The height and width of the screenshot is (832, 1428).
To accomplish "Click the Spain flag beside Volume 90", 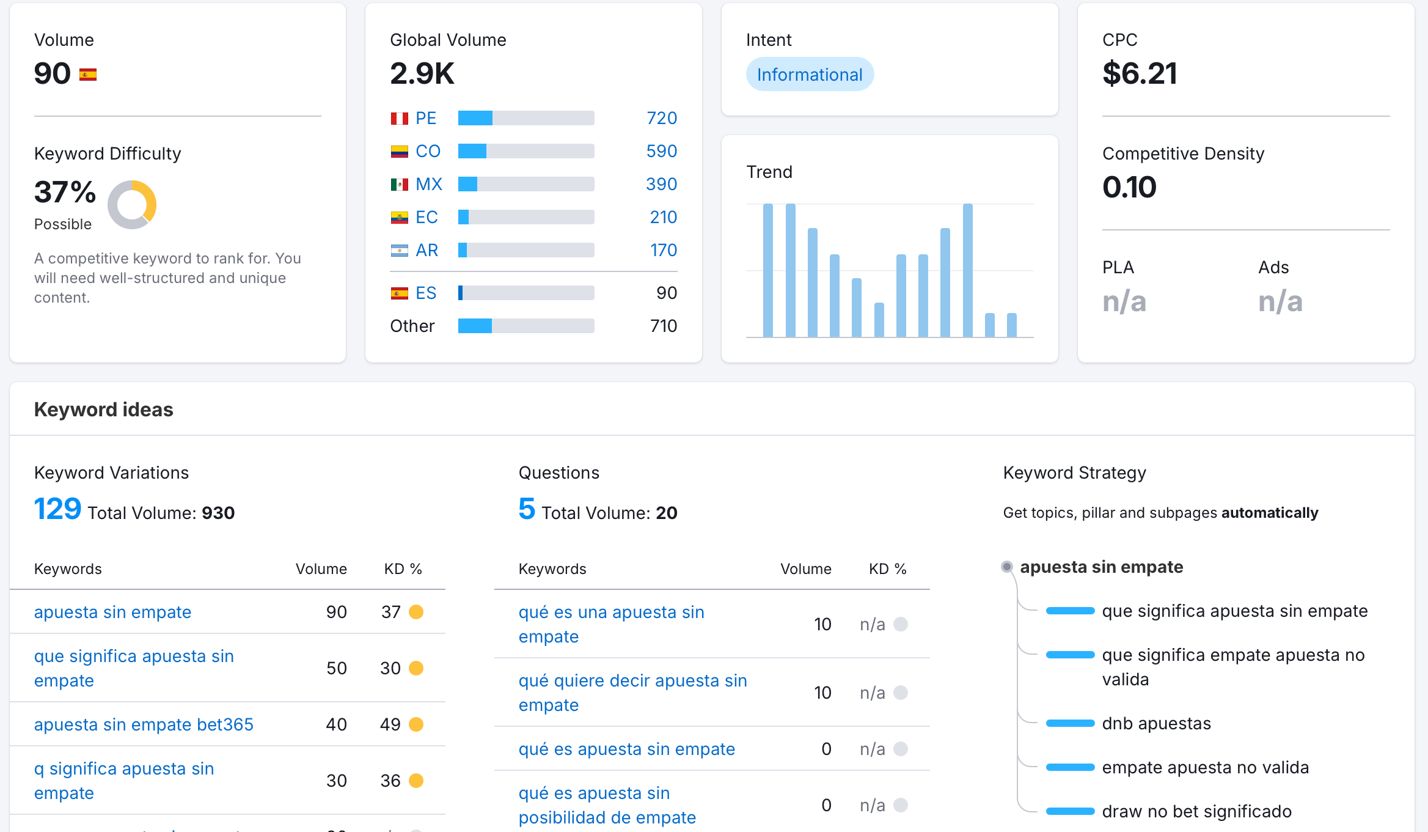I will coord(88,75).
